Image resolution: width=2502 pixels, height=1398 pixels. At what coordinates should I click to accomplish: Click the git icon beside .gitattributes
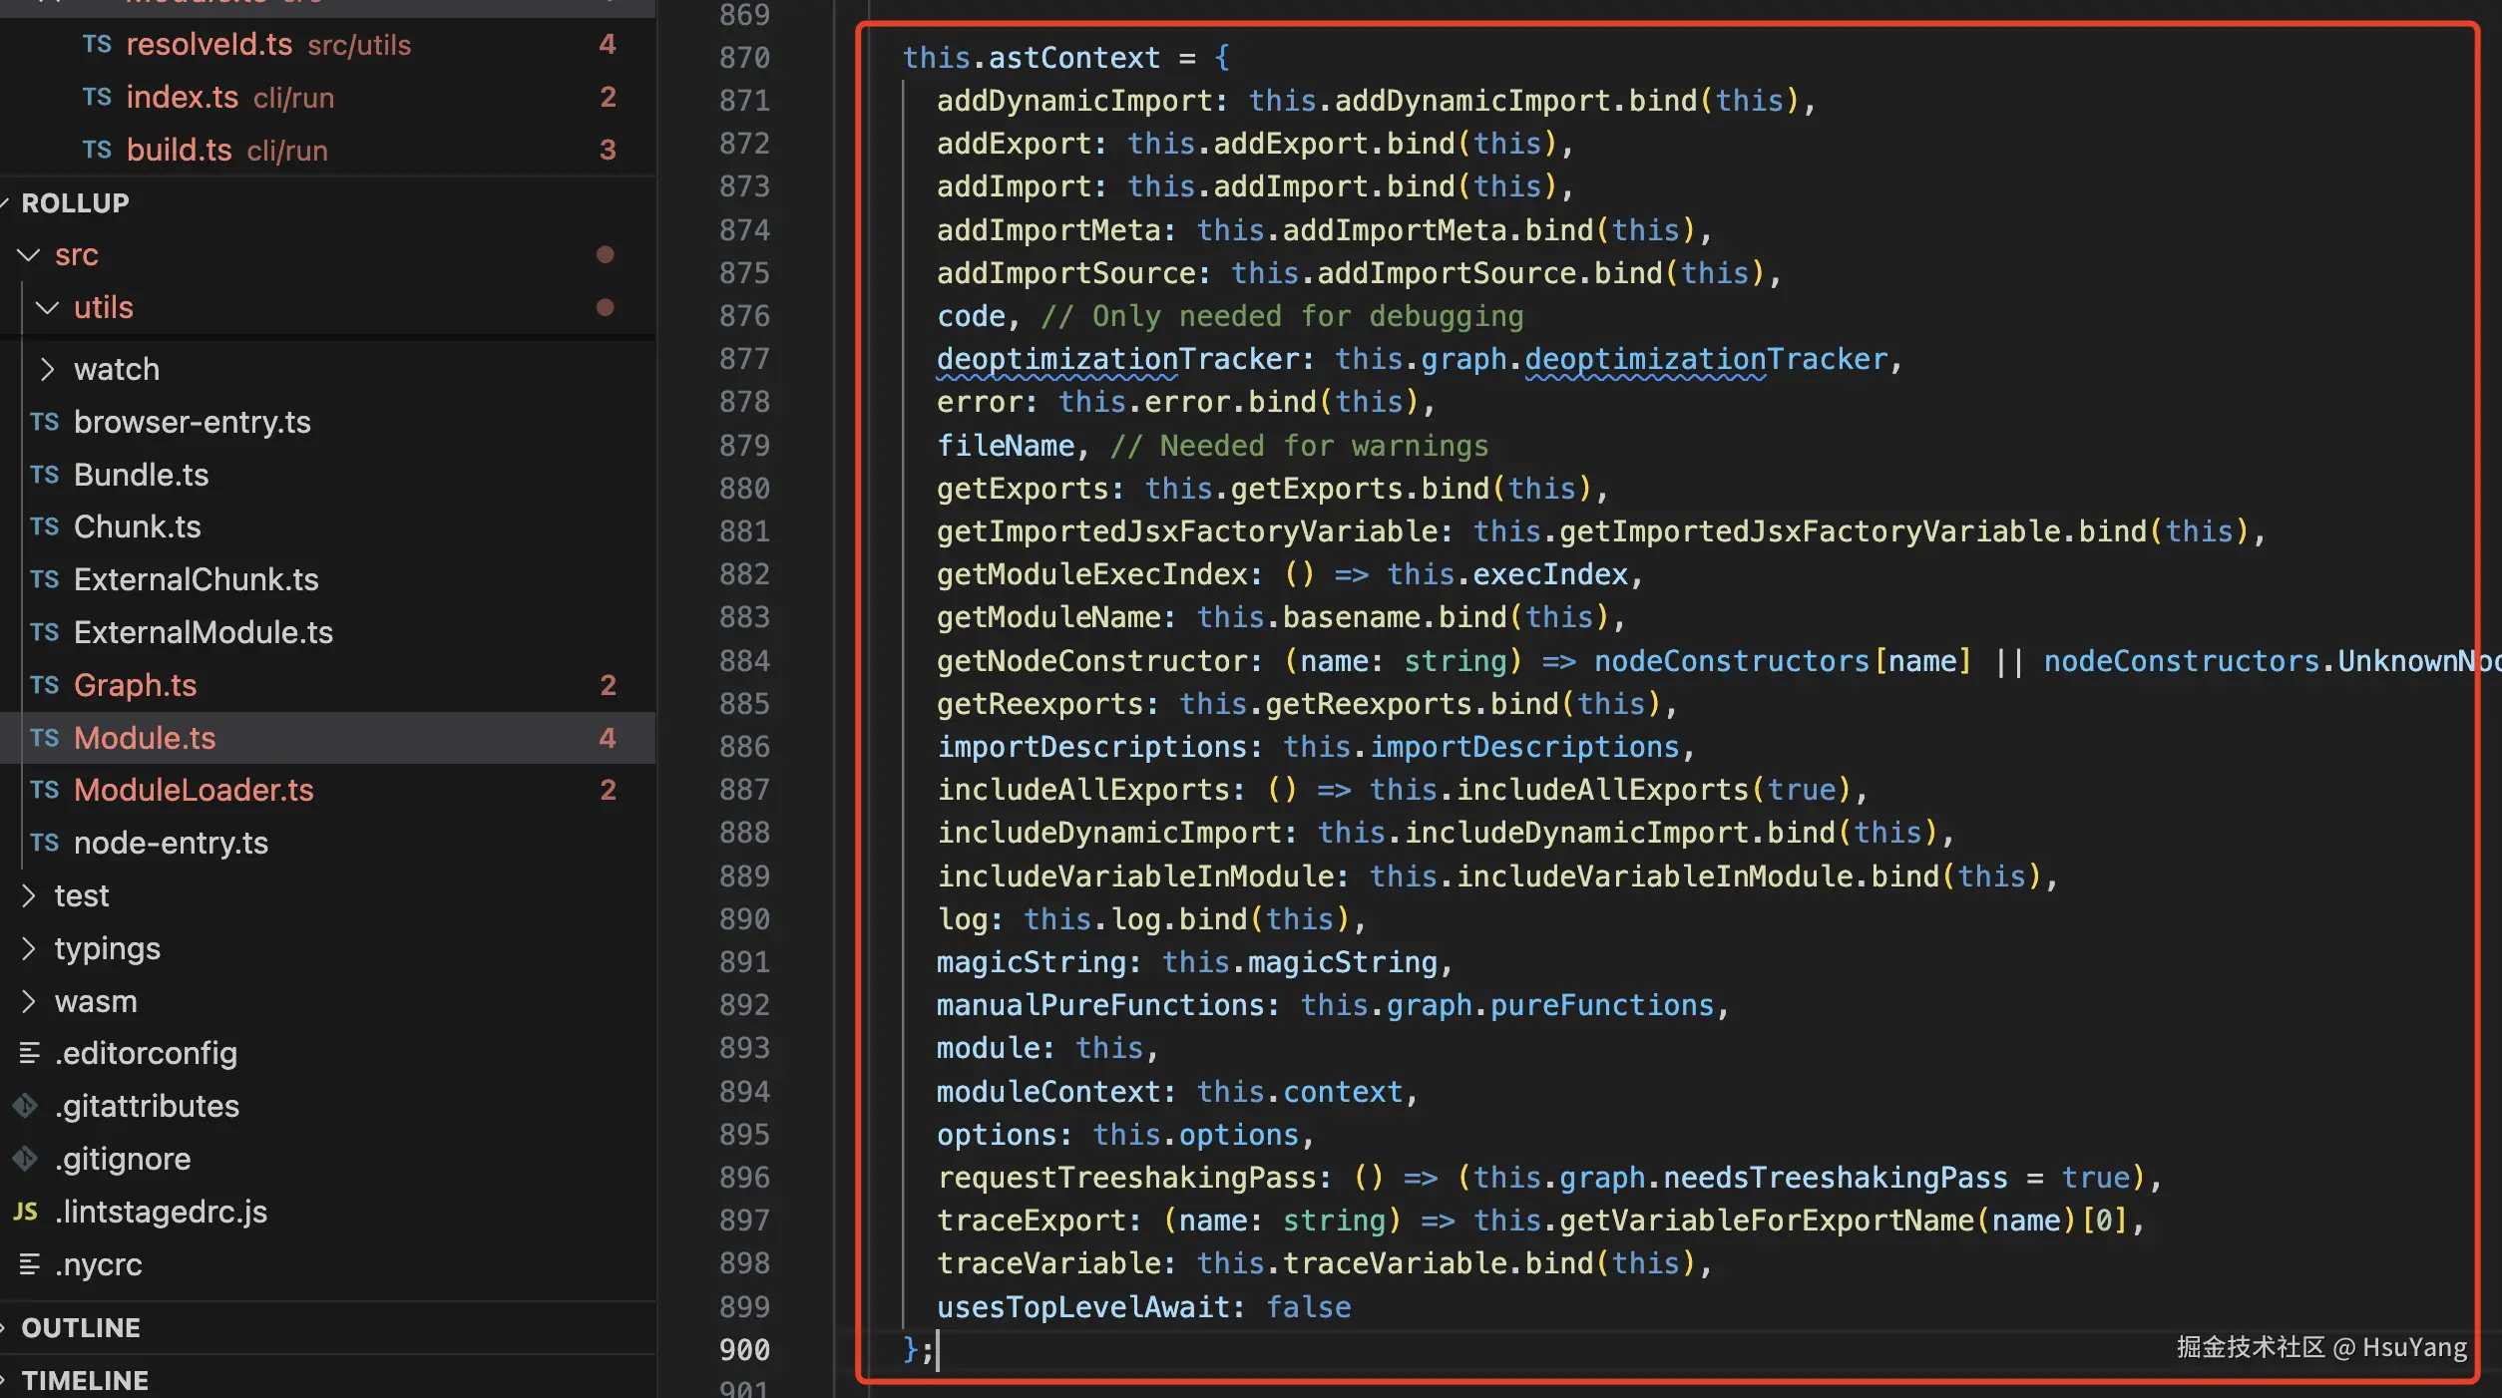coord(26,1106)
